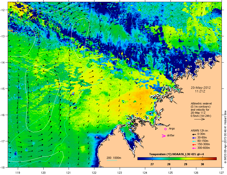
Task: Click the '200 1000m' contour label
Action: 114,158
